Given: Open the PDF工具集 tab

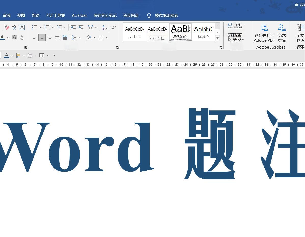Looking at the screenshot, I should coord(56,15).
